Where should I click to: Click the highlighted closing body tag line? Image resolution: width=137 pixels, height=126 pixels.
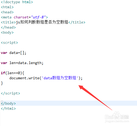68,103
